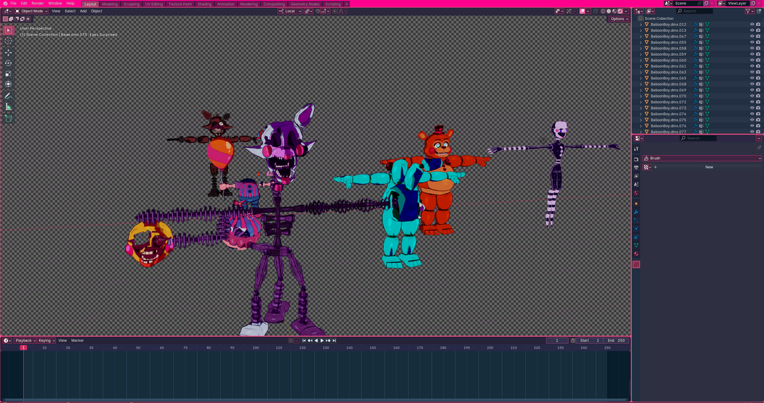Add a new workspace tab
The height and width of the screenshot is (403, 764).
(346, 4)
